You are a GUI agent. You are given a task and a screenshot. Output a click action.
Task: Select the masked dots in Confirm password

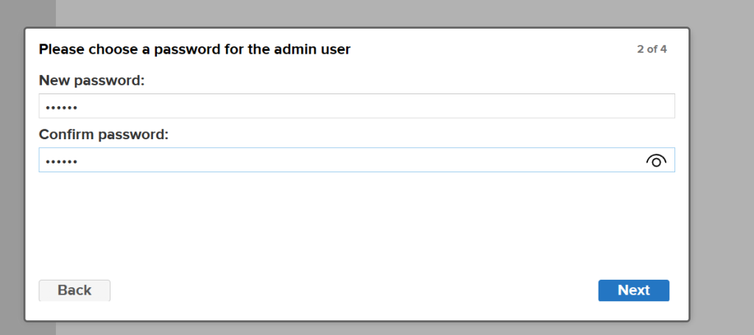pyautogui.click(x=62, y=161)
